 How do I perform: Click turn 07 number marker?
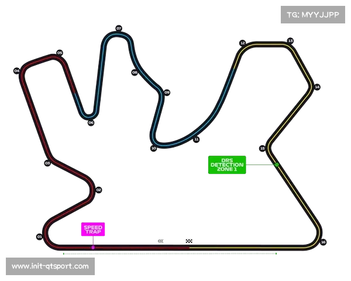tap(119, 28)
